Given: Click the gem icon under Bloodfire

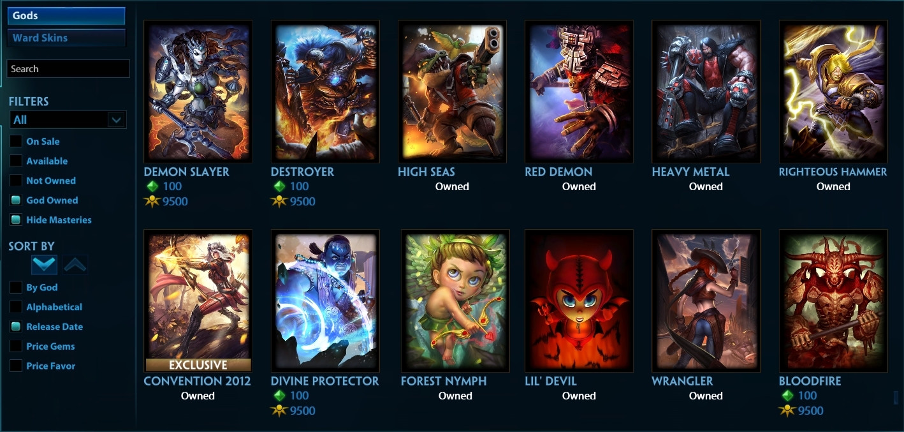Looking at the screenshot, I should click(787, 396).
